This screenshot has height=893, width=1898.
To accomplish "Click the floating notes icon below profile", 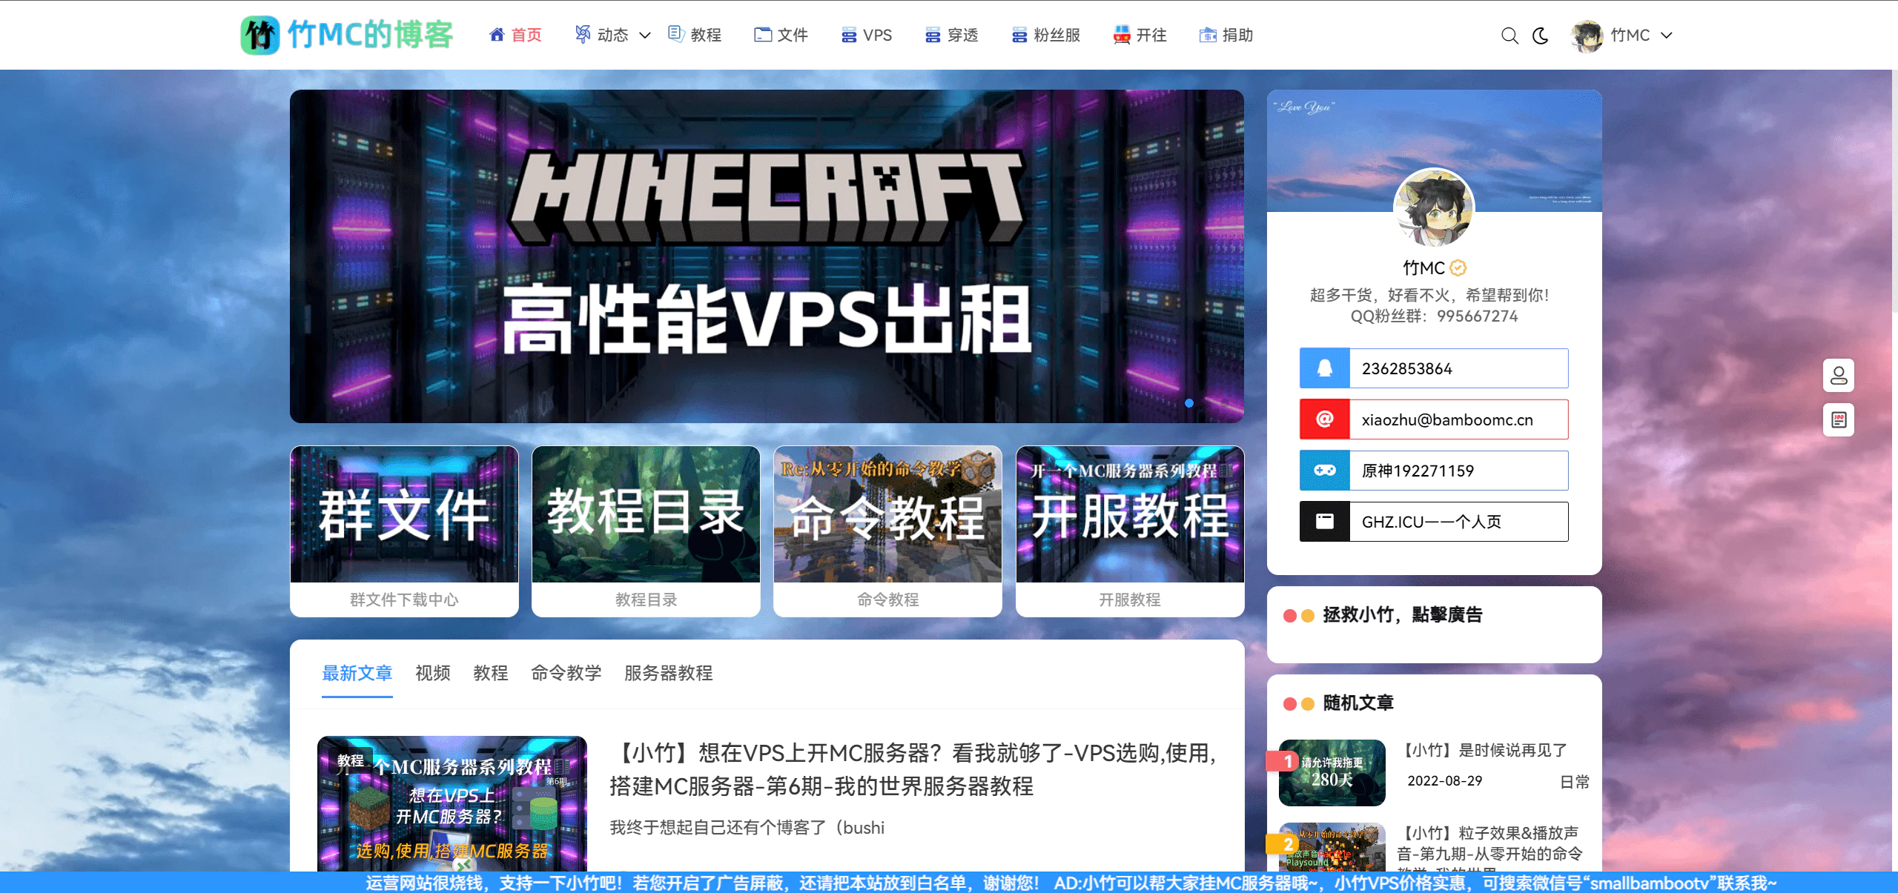I will tap(1839, 420).
